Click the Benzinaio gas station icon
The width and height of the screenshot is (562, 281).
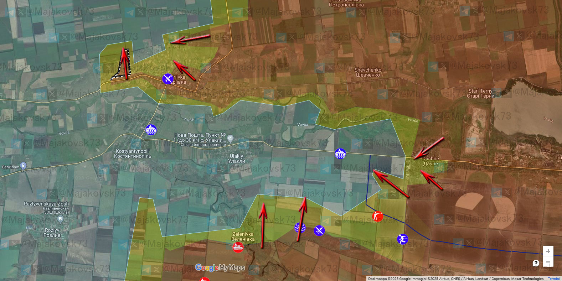pos(24,166)
